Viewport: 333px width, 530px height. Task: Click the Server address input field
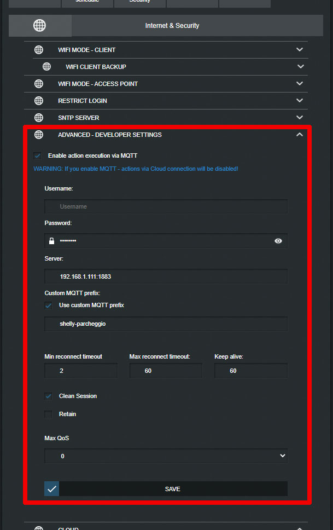(x=166, y=276)
